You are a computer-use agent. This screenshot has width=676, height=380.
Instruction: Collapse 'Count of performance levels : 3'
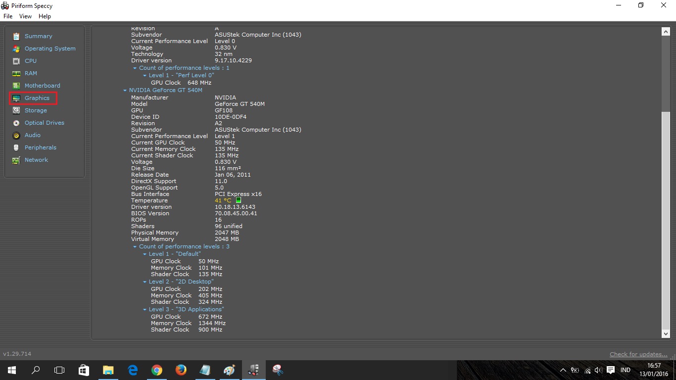pos(135,246)
